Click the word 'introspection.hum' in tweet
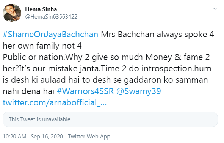This screenshot has width=224, height=143. tap(176, 69)
